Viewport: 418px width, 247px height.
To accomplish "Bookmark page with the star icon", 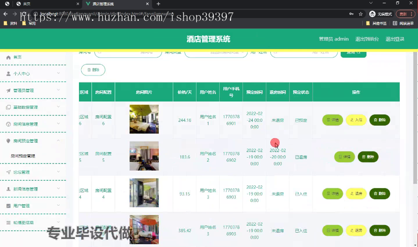I will pyautogui.click(x=361, y=14).
